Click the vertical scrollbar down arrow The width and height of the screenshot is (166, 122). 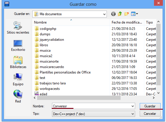(158, 93)
